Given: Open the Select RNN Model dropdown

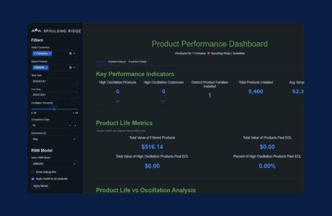Looking at the screenshot, I should pyautogui.click(x=54, y=164).
